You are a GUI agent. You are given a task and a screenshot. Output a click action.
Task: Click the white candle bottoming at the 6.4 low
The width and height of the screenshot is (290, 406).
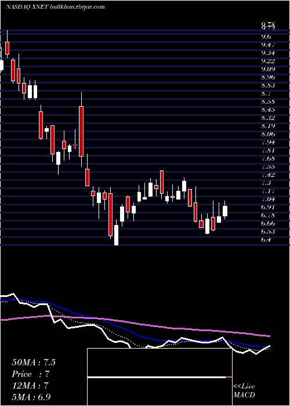coord(117,235)
